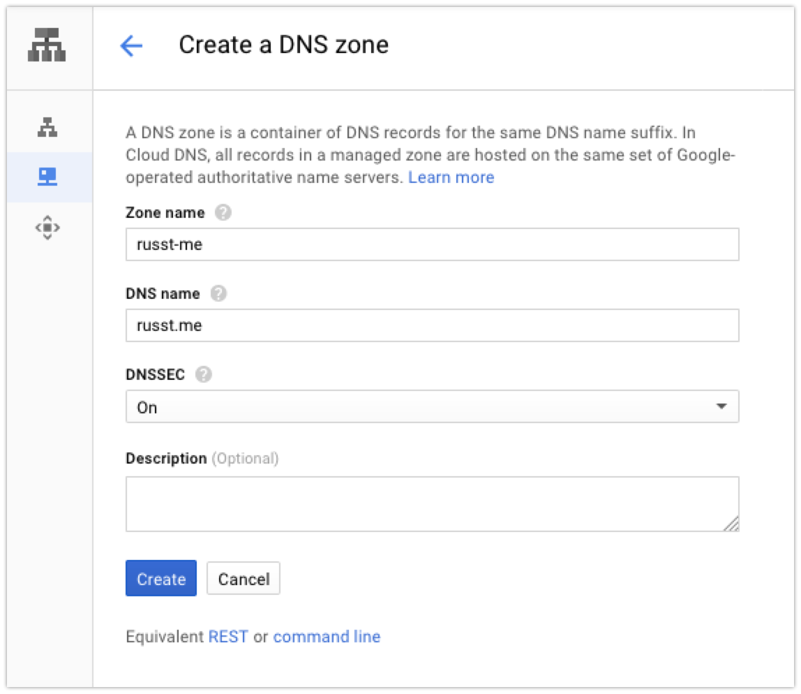
Task: Select the Cloud DNS sidebar icon
Action: 47,177
